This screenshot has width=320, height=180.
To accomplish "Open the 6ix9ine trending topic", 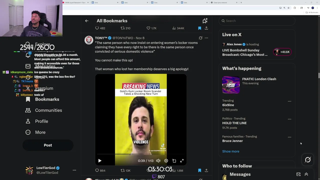I will pos(228,105).
